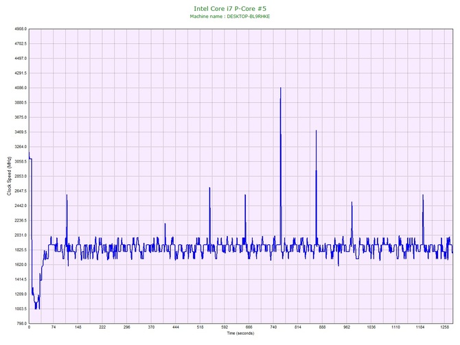Click the y-axis value 2031.0
Viewport: 460px width, 345px height.
(21, 235)
